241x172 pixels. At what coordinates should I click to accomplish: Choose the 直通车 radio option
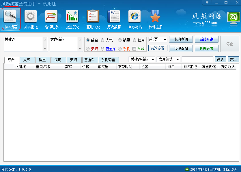click(x=102, y=49)
